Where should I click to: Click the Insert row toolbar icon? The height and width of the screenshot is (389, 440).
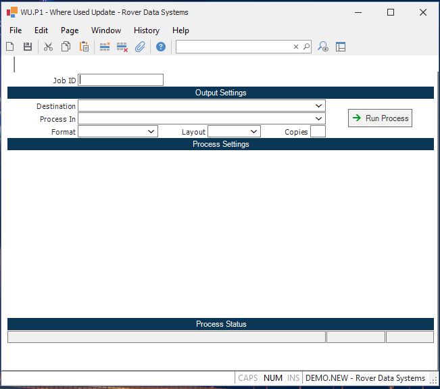[105, 47]
